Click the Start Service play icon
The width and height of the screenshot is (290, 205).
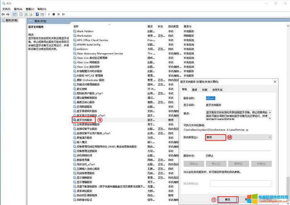(48, 14)
